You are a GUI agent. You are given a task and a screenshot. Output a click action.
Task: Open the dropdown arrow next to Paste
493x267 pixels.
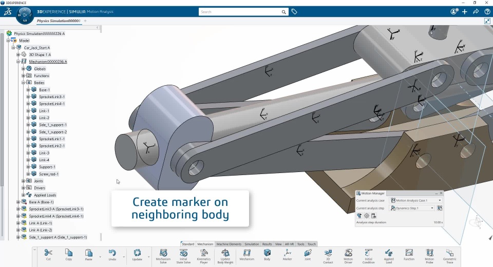(x=100, y=257)
